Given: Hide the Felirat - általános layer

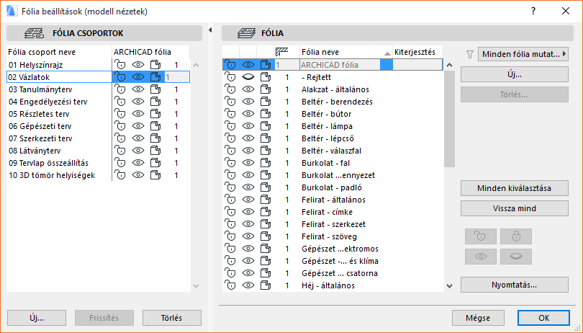Looking at the screenshot, I should 248,200.
